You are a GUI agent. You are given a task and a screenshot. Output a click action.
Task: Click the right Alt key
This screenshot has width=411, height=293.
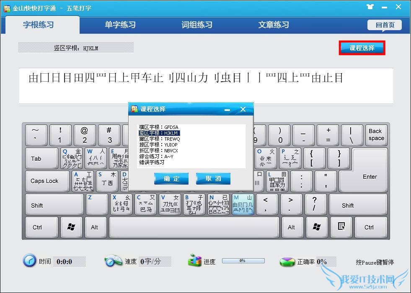pyautogui.click(x=292, y=227)
